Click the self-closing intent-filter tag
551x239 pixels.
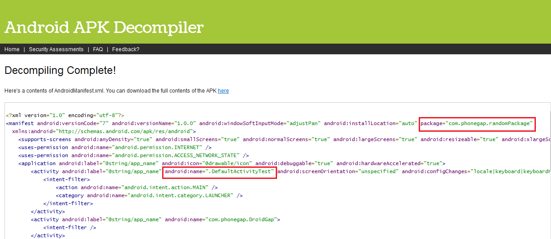click(70, 227)
